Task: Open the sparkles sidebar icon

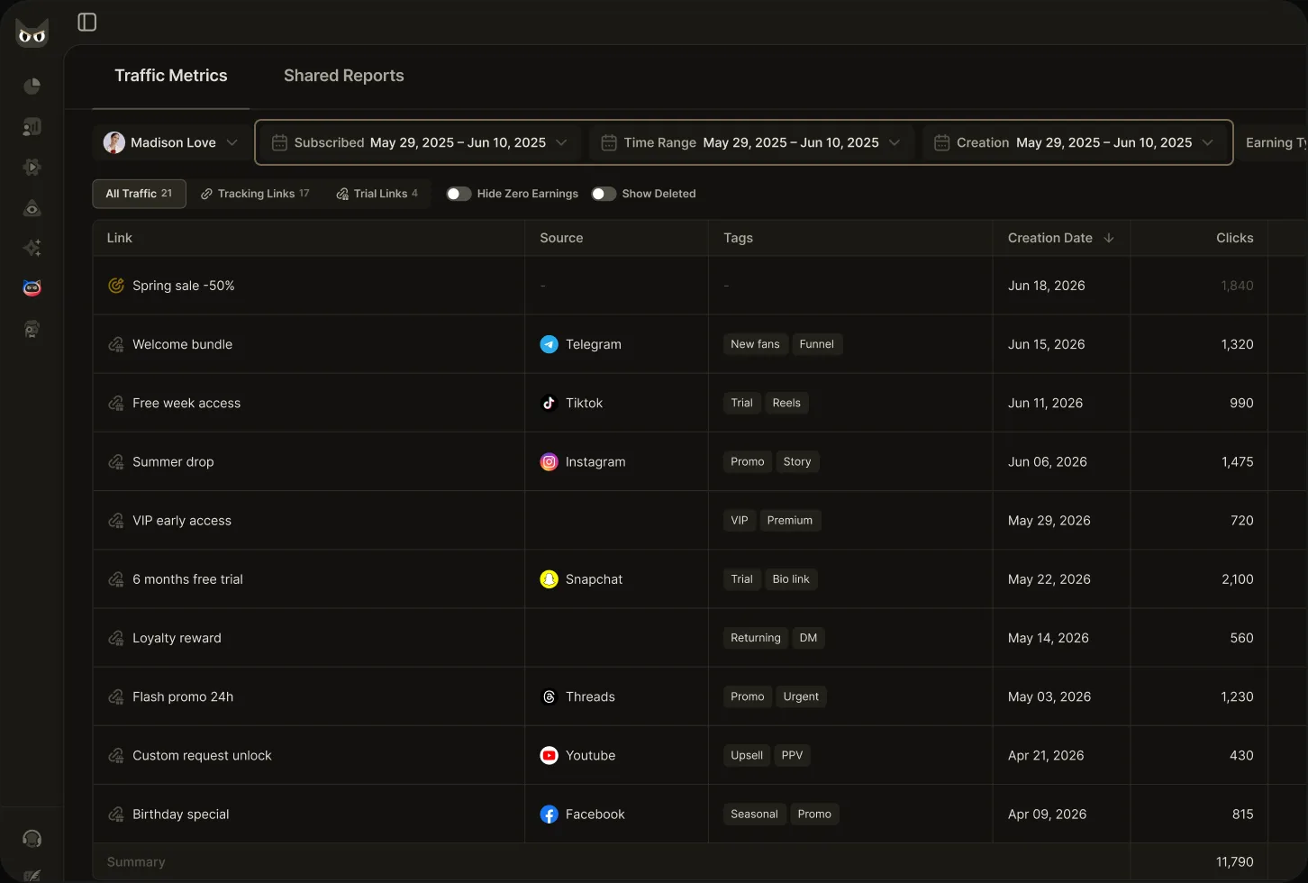Action: tap(32, 248)
